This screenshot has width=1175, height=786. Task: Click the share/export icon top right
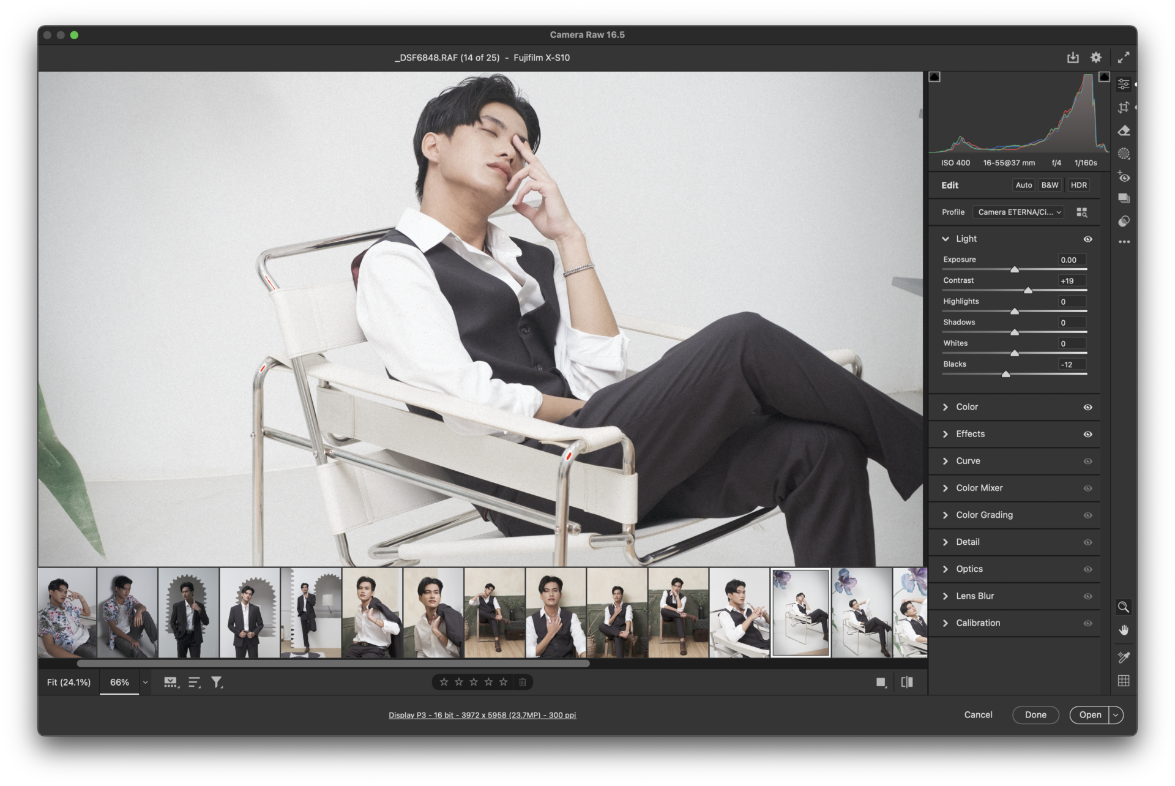point(1073,57)
